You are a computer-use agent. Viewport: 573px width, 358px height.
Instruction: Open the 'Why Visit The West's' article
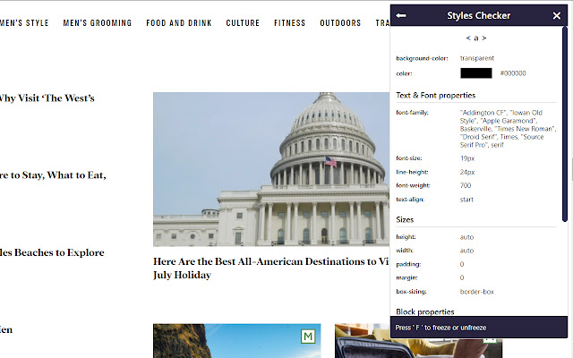[x=47, y=98]
